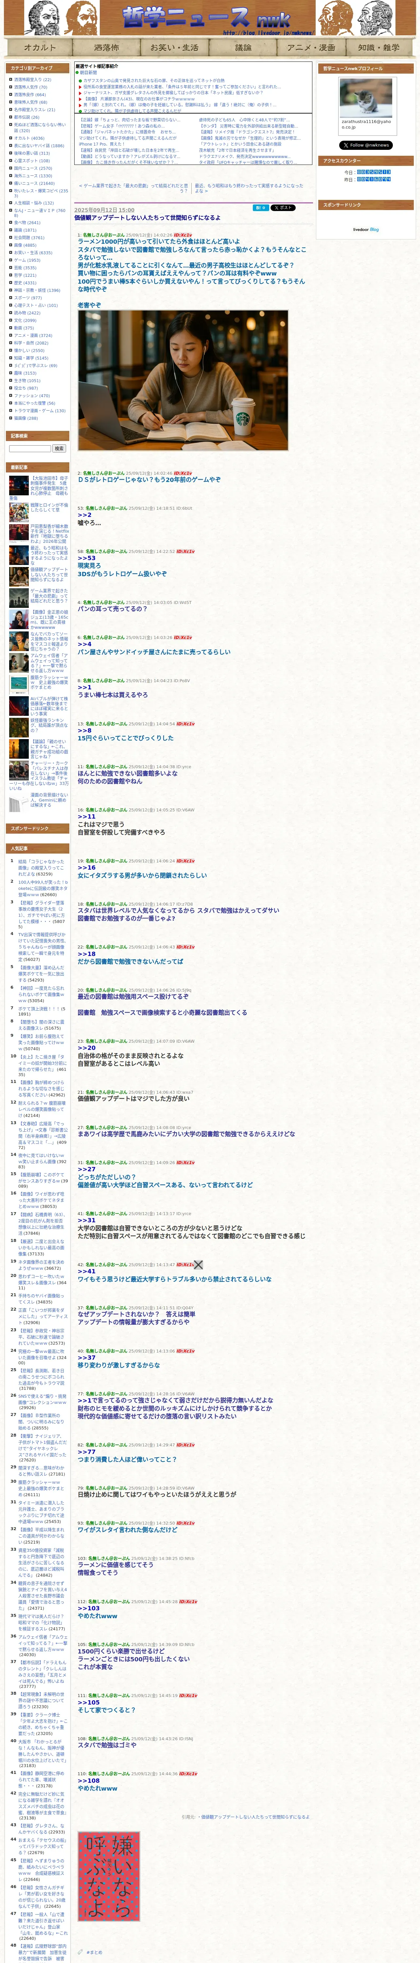Viewport: 420px width, 1963px height.
Task: Open the 社会問題 (3761) category
Action: pyautogui.click(x=29, y=238)
